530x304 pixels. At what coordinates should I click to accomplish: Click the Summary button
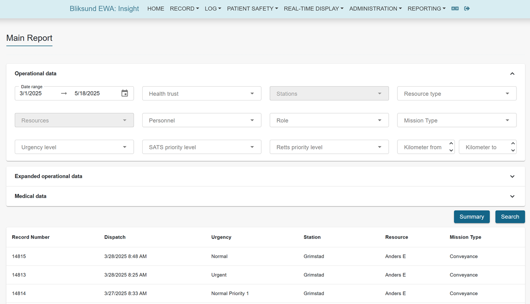click(472, 217)
